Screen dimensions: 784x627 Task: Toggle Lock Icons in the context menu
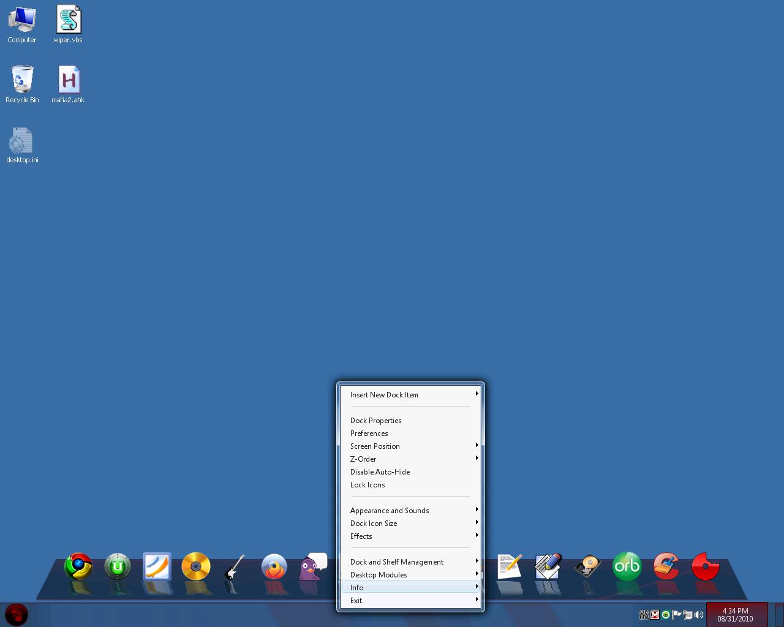[367, 485]
